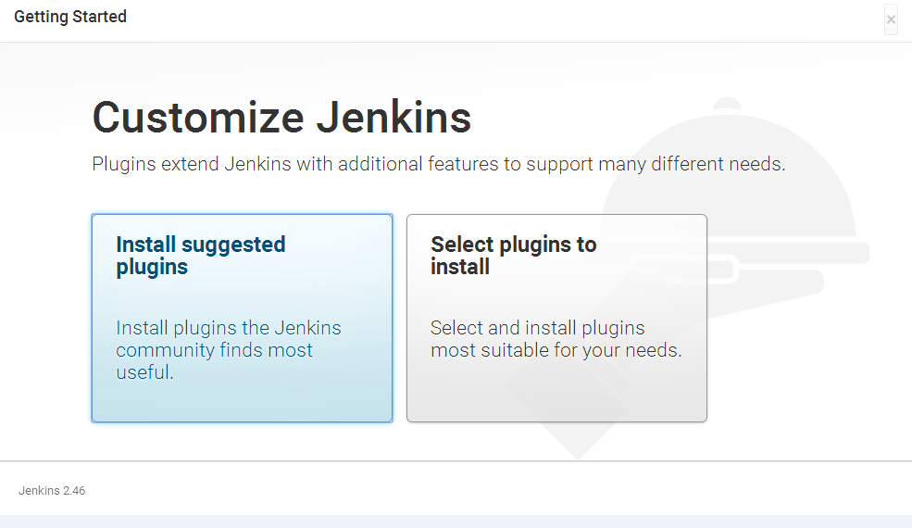This screenshot has height=528, width=912.
Task: Click the Getting Started title text
Action: (x=70, y=17)
